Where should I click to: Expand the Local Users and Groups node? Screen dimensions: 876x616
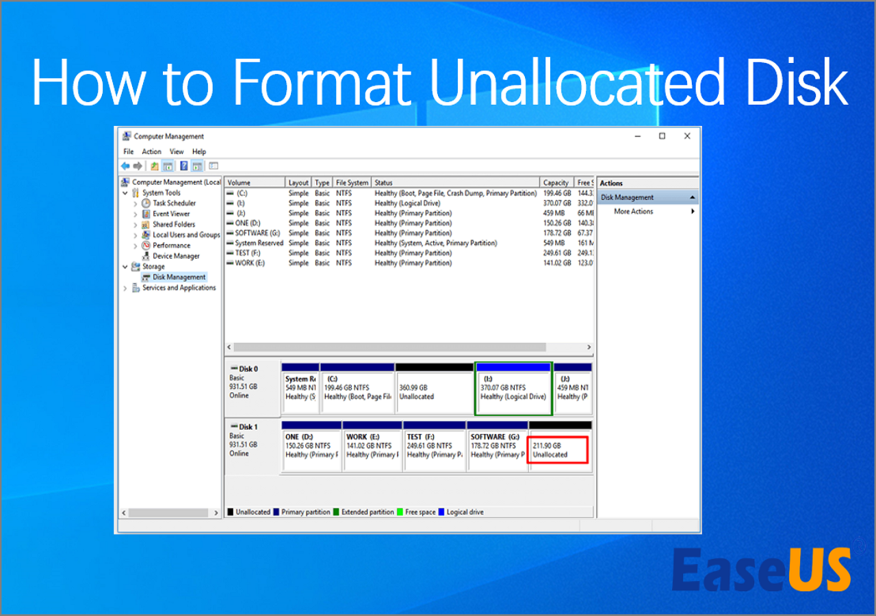pos(136,235)
